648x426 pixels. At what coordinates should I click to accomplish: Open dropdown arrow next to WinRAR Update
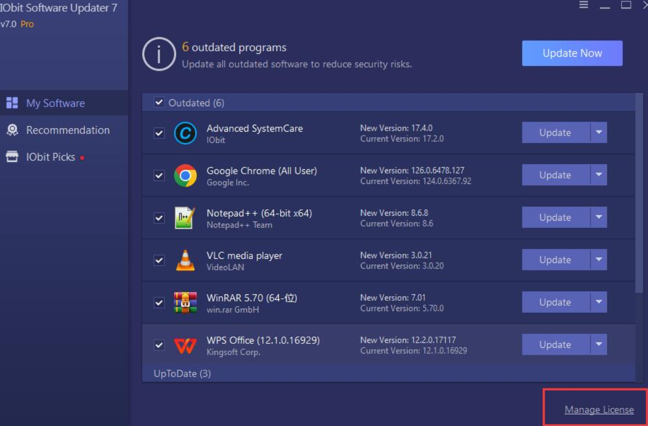[599, 302]
